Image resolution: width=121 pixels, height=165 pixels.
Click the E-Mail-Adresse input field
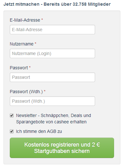coord(52,30)
